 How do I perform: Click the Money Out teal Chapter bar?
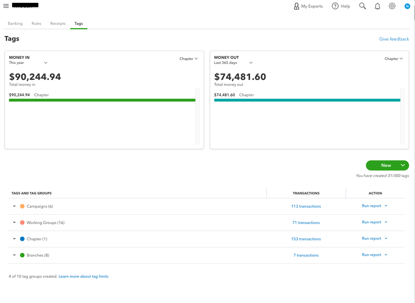tap(307, 100)
